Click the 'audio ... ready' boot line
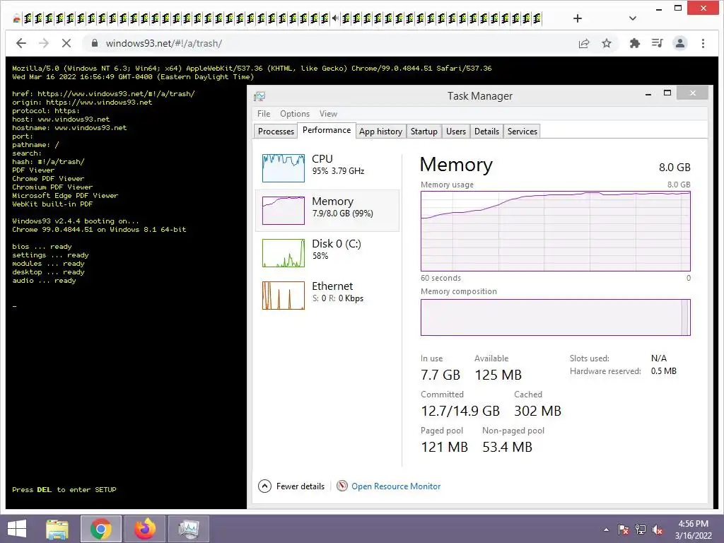The image size is (724, 543). 44,280
